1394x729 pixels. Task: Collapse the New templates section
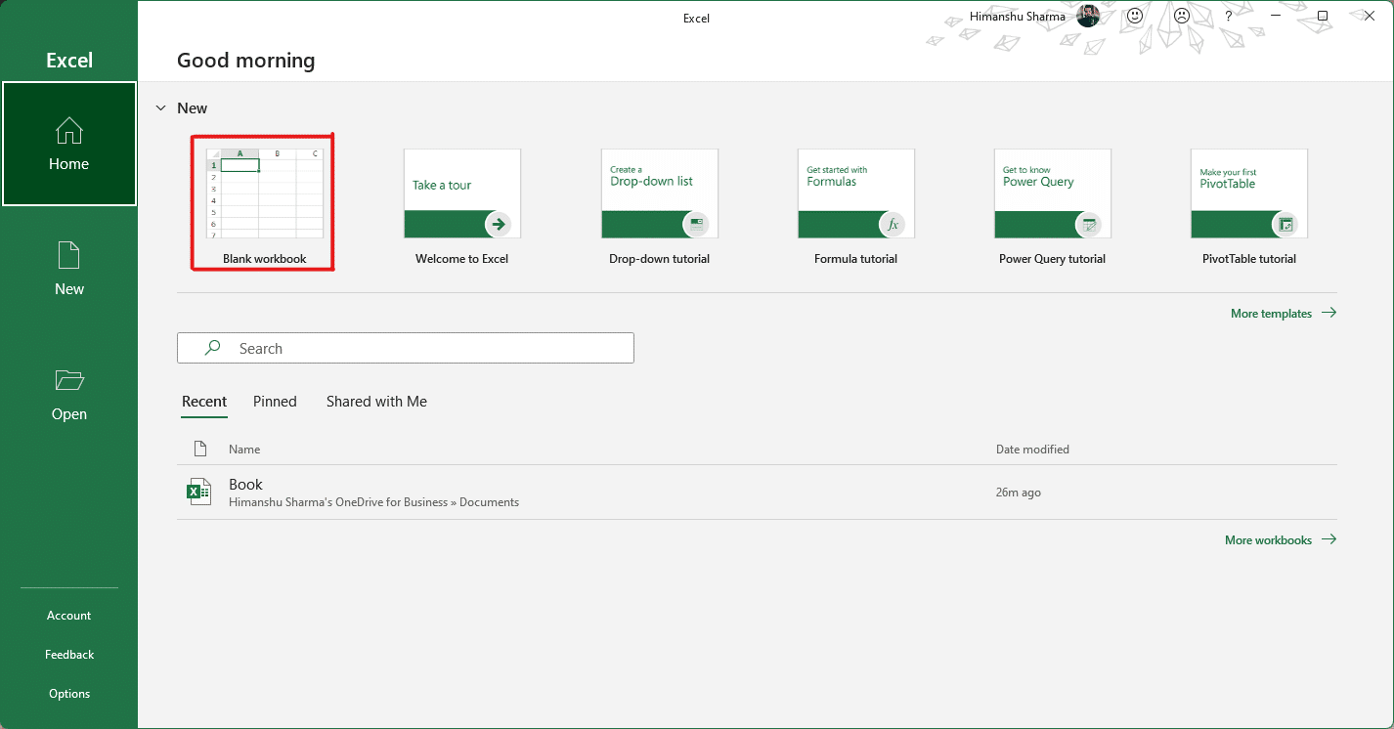click(160, 107)
